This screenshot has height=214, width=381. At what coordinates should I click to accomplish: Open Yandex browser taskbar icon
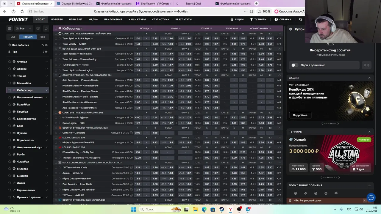tap(230, 209)
